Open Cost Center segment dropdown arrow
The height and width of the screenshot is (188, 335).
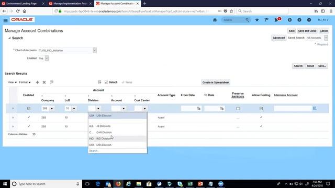[x=144, y=109]
